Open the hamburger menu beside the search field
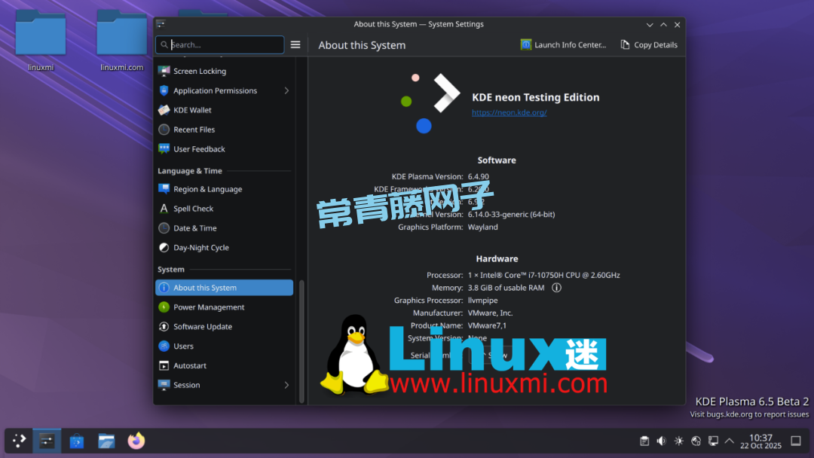Screen dimensions: 814x458 click(x=295, y=45)
